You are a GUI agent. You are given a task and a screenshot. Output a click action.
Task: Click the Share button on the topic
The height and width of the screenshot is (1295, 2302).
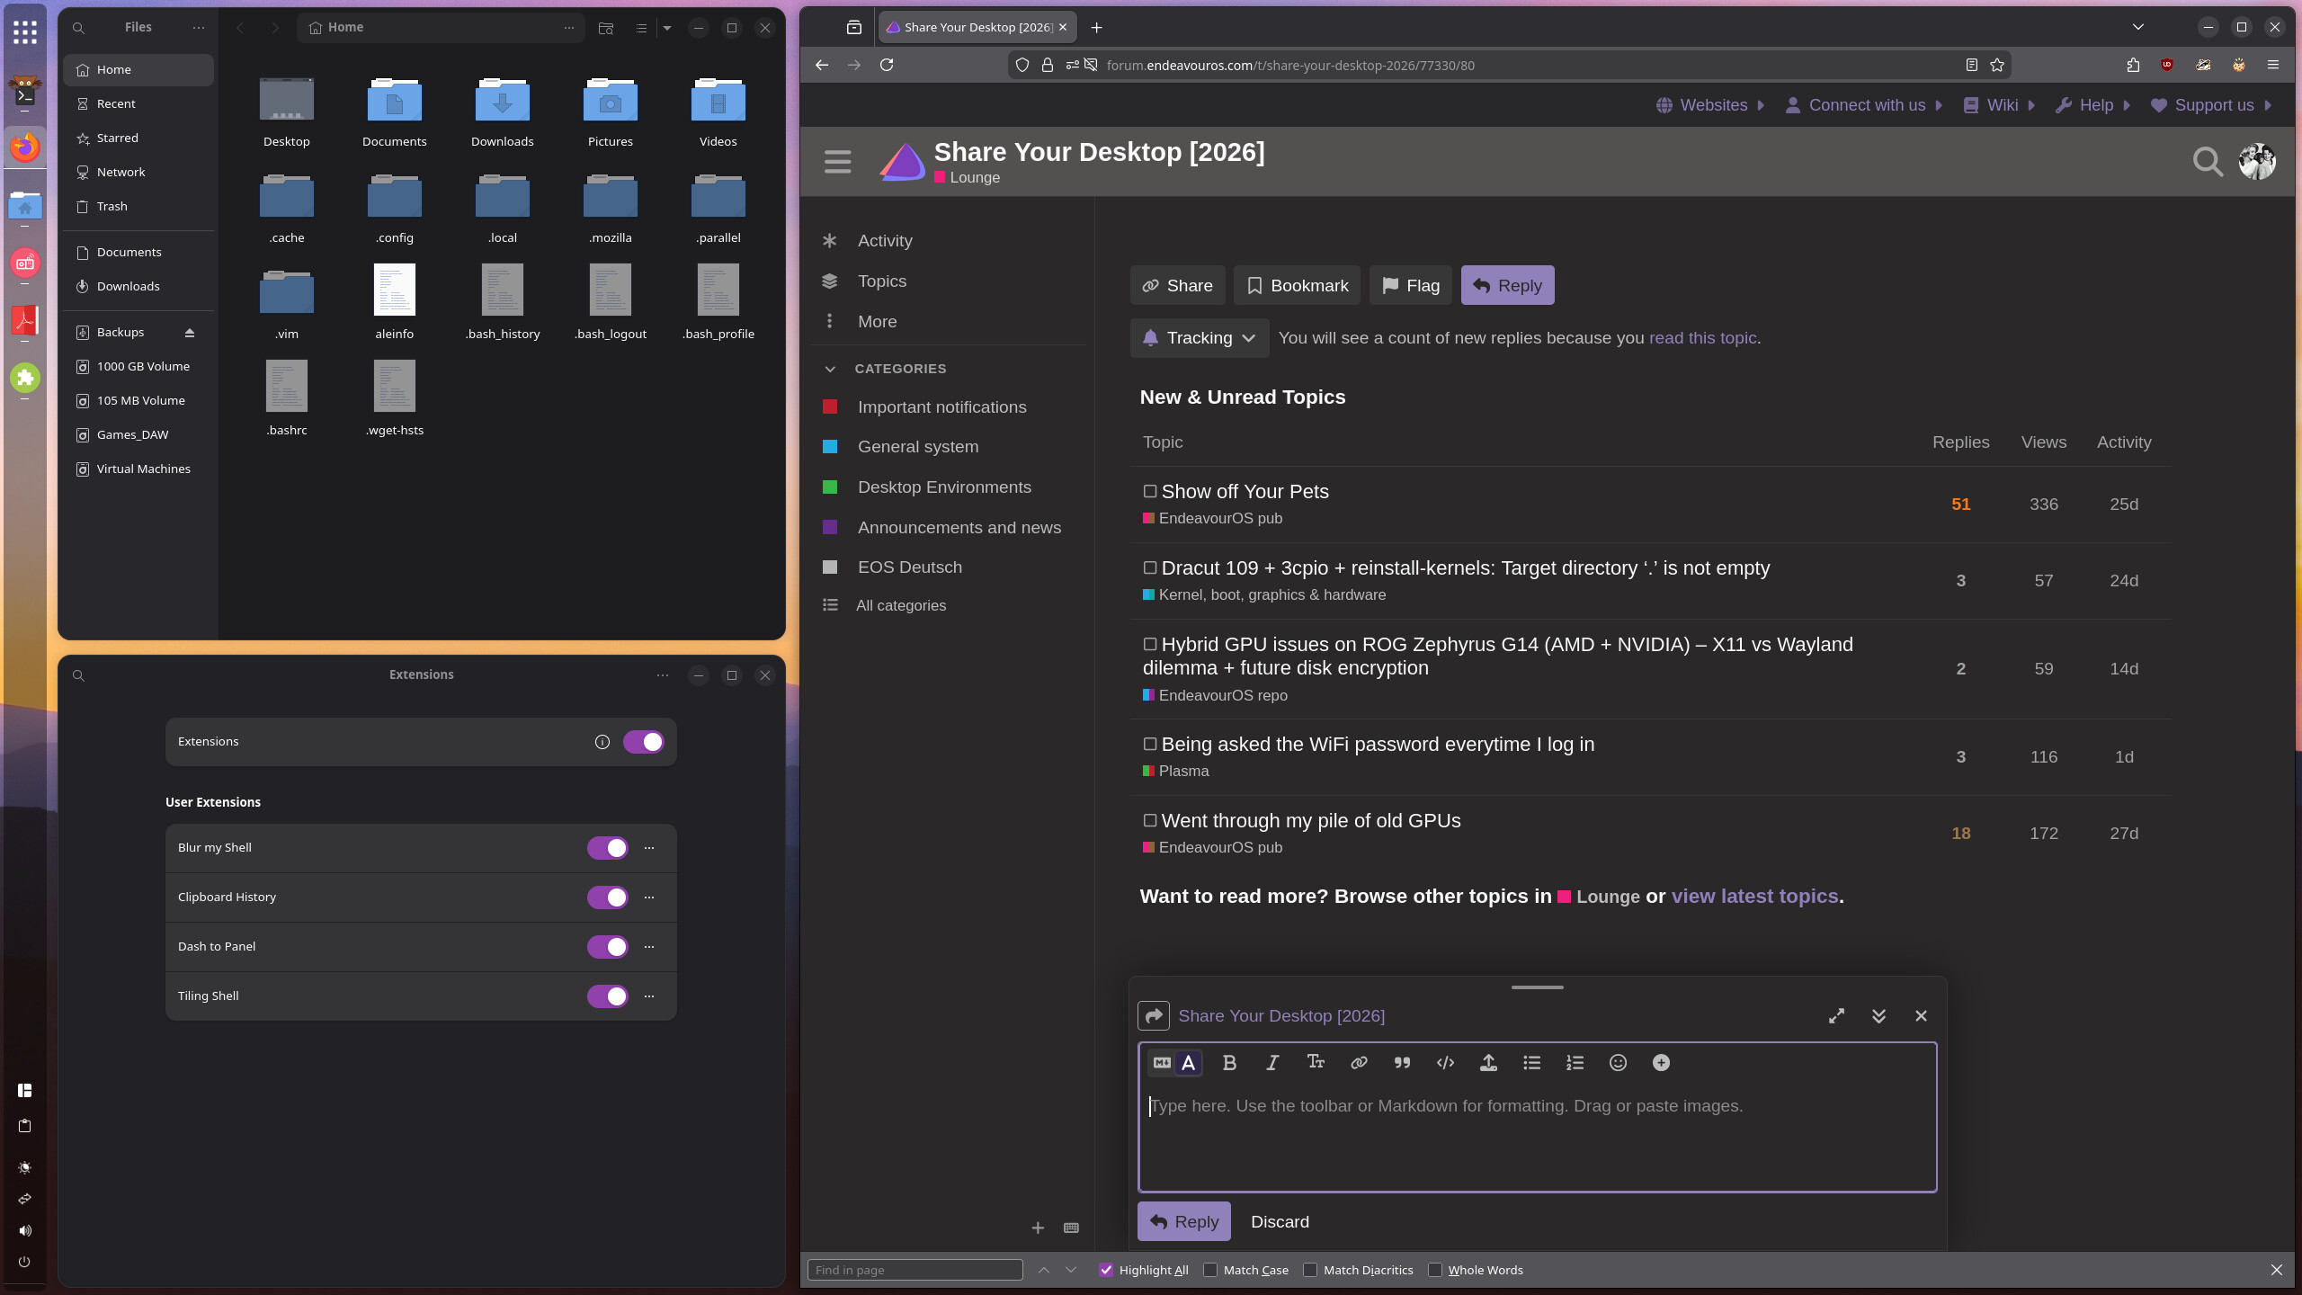click(x=1177, y=285)
